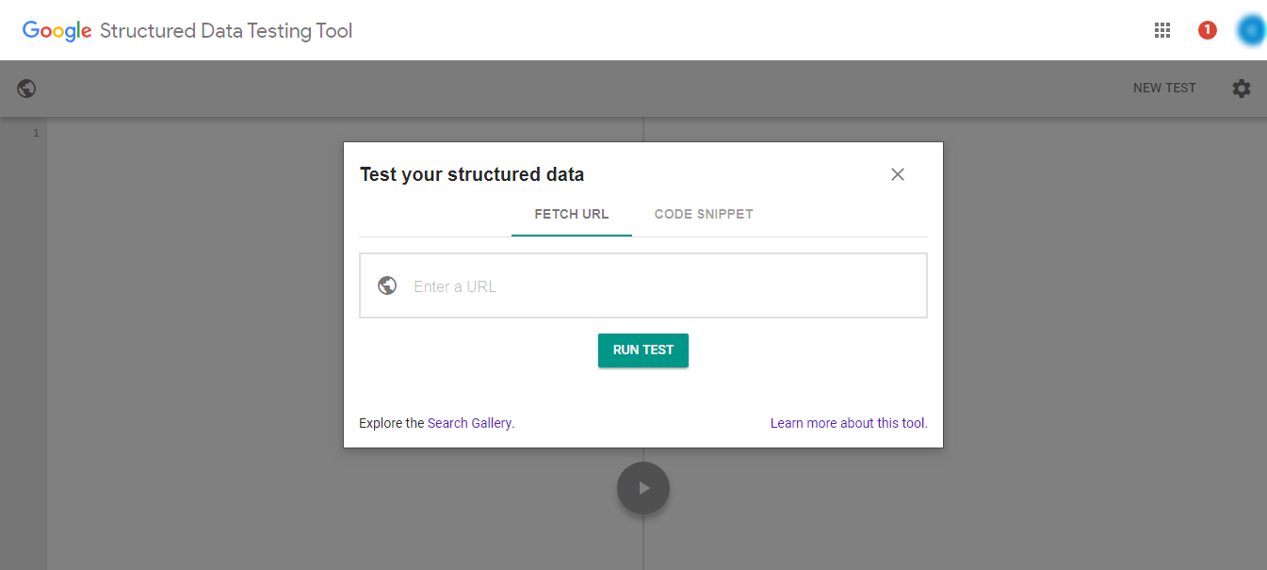1267x570 pixels.
Task: Click the Test your structured data heading
Action: (472, 174)
